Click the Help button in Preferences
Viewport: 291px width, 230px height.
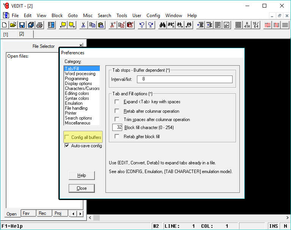(82, 175)
